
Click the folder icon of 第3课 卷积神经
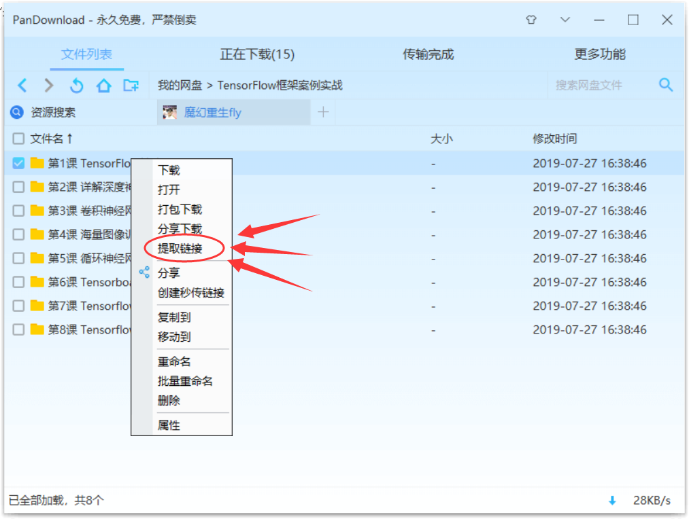tap(37, 211)
